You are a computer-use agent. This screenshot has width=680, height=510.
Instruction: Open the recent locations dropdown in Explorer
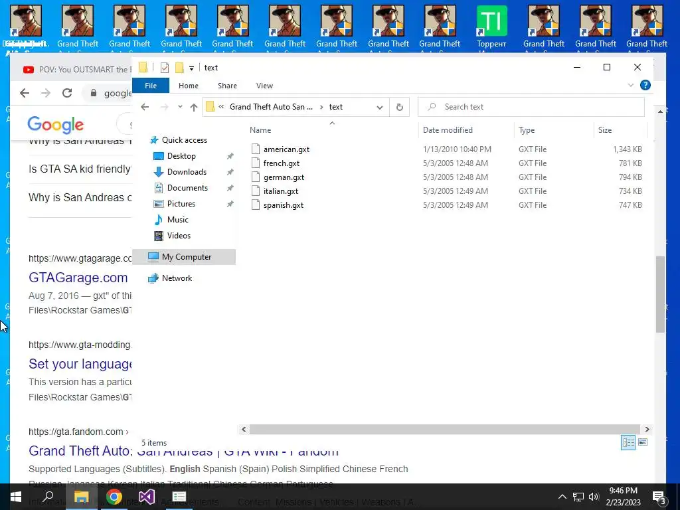tap(180, 107)
